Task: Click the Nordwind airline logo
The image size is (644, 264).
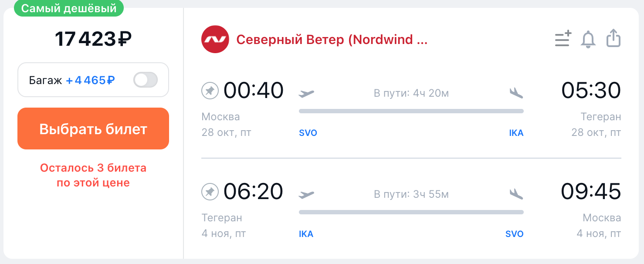Action: (215, 40)
